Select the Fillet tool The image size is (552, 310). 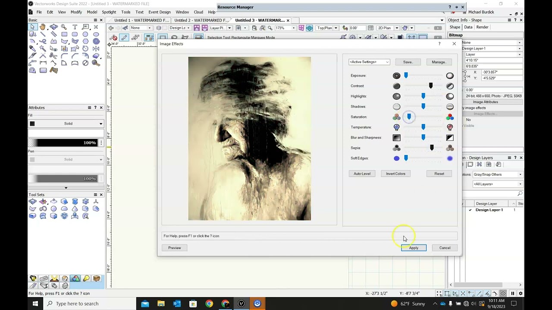click(x=64, y=56)
